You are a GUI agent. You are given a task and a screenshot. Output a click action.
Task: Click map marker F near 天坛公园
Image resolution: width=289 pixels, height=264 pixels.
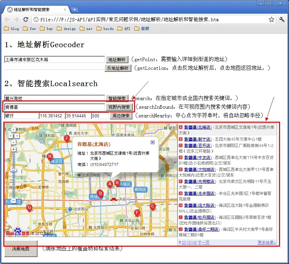pos(137,212)
